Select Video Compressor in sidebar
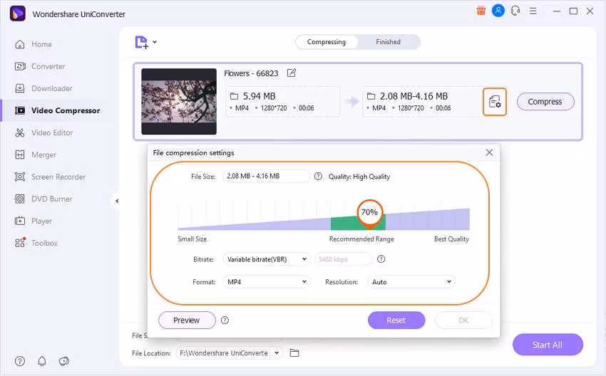 click(57, 110)
